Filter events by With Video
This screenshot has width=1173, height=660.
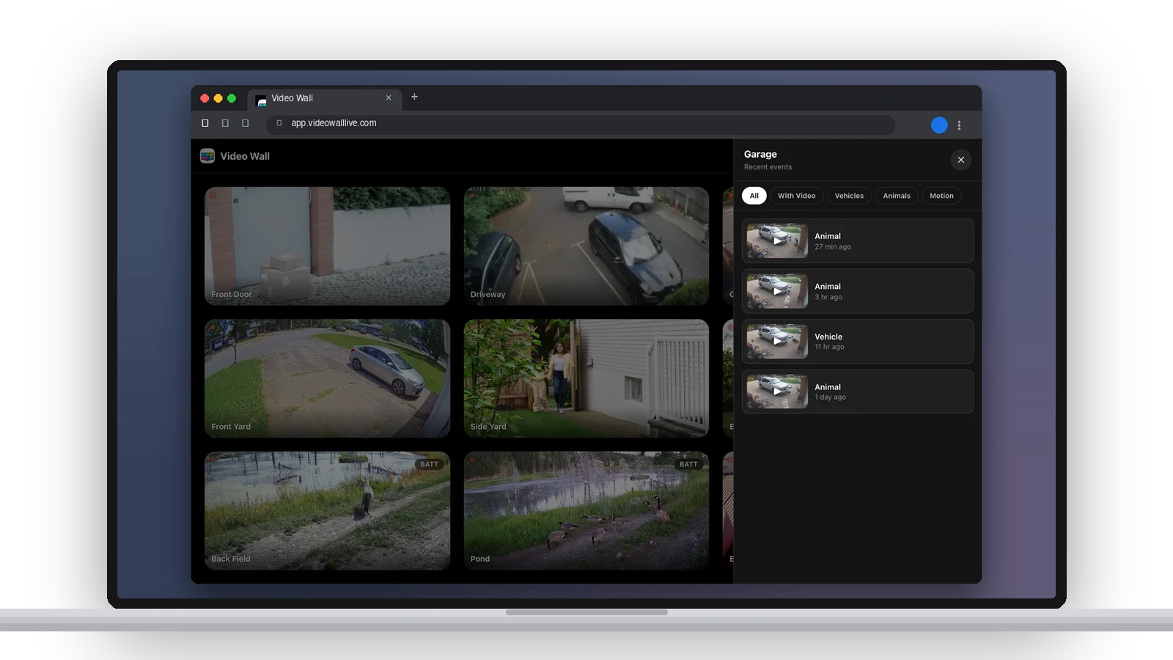pyautogui.click(x=796, y=196)
